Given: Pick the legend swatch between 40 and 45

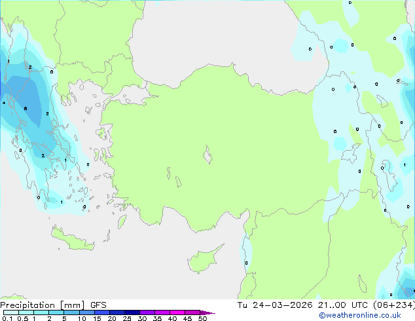Looking at the screenshot, I should pos(177,312).
